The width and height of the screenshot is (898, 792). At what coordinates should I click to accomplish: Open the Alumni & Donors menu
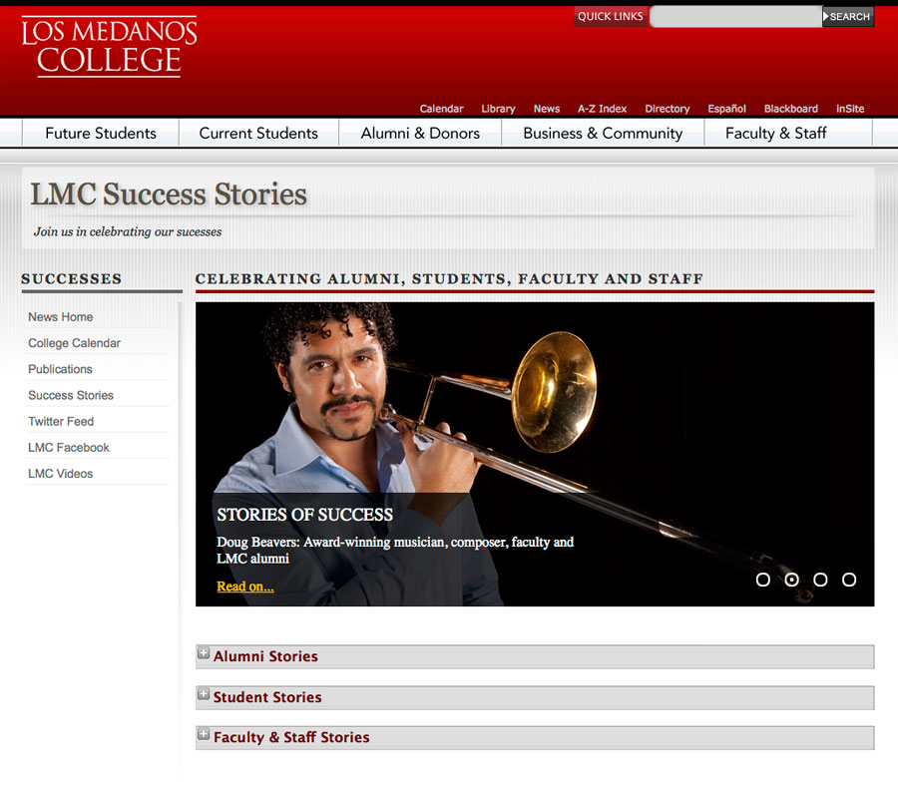pyautogui.click(x=420, y=133)
